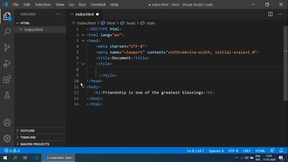Viewport: 288px width, 162px height.
Task: Open the Terminal menu
Action: pyautogui.click(x=98, y=4)
